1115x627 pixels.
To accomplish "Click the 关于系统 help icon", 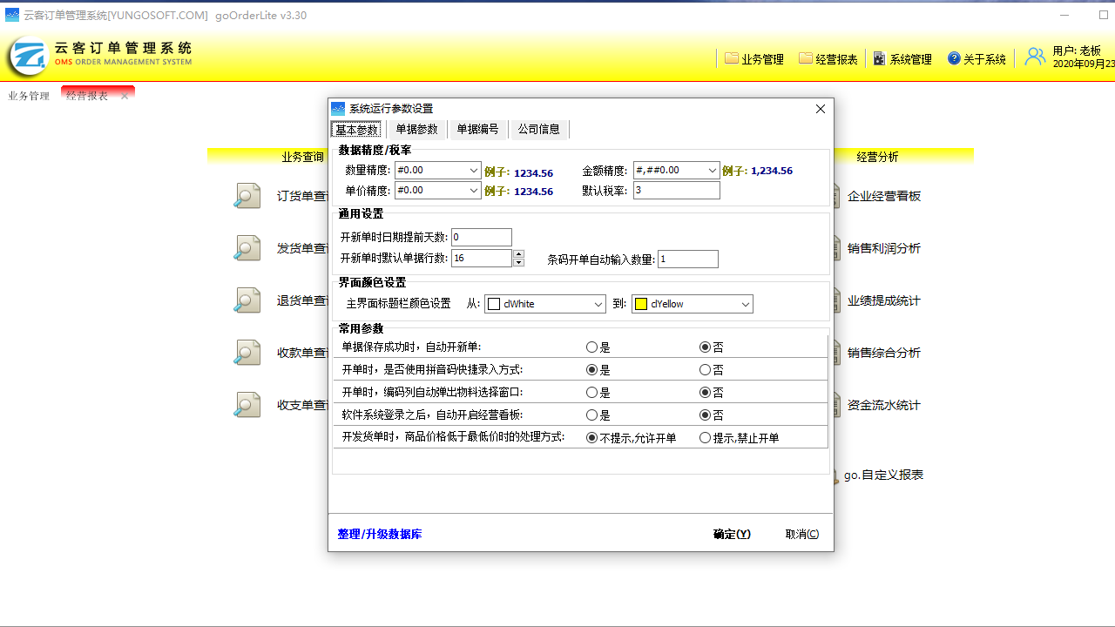I will click(x=954, y=58).
